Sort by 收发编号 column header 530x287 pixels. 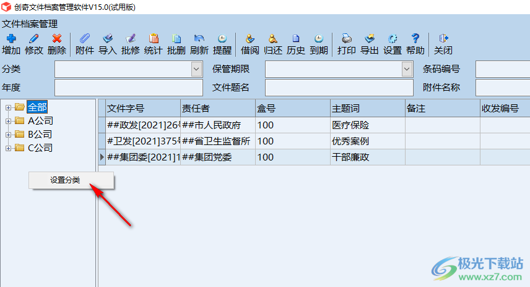pyautogui.click(x=505, y=109)
